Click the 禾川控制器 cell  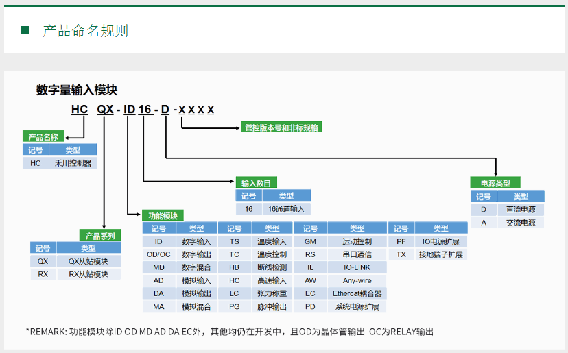pos(73,163)
